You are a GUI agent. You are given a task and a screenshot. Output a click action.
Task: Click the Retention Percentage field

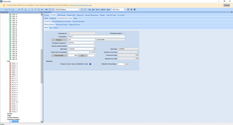(x=124, y=64)
